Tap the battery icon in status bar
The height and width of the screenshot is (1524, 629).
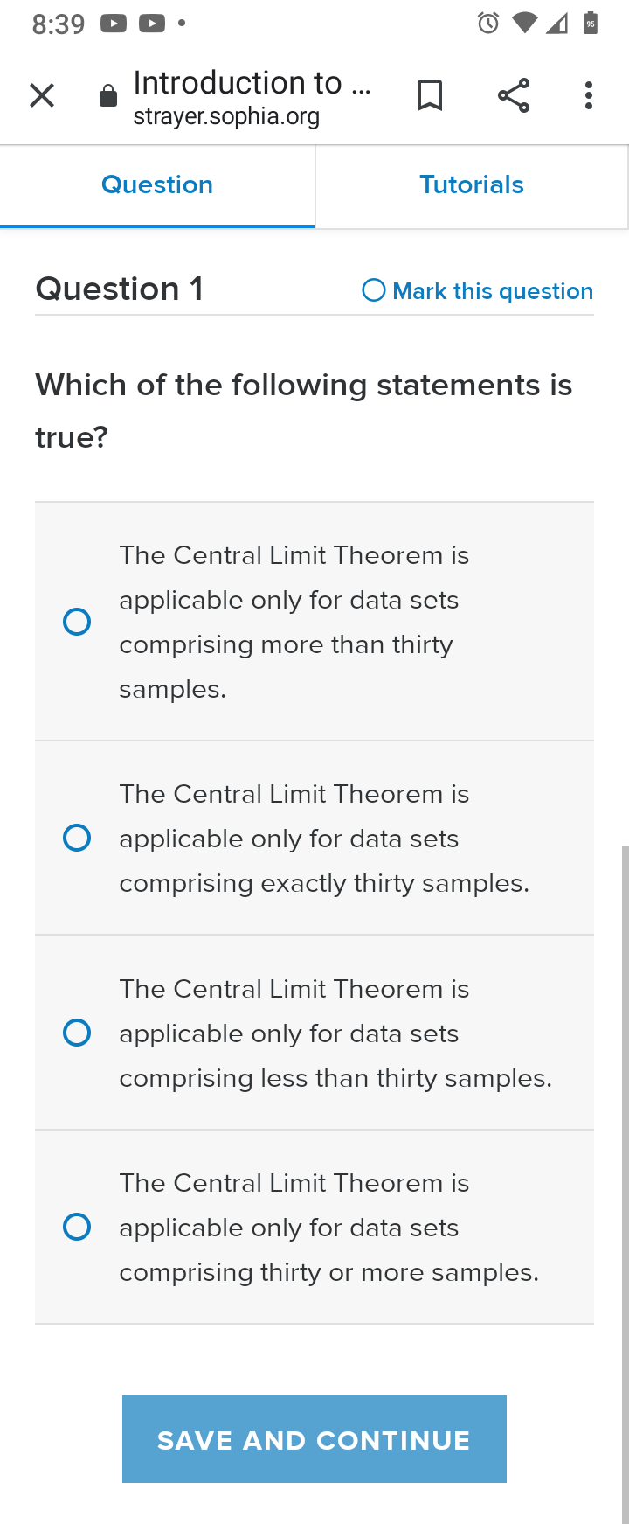pos(591,24)
